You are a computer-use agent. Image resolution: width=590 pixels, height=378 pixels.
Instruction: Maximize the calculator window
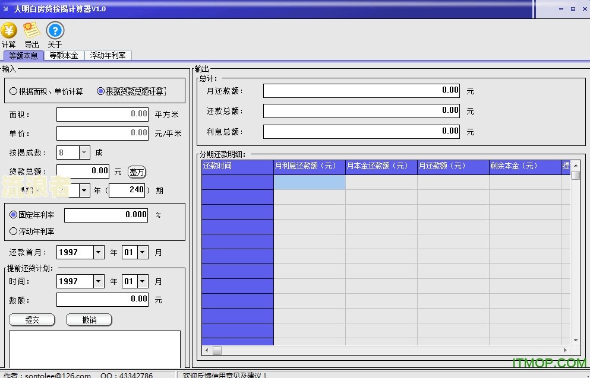pos(573,9)
